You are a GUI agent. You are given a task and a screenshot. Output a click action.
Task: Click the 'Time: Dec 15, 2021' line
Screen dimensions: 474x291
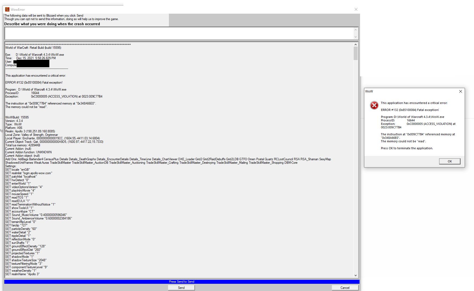(x=31, y=58)
